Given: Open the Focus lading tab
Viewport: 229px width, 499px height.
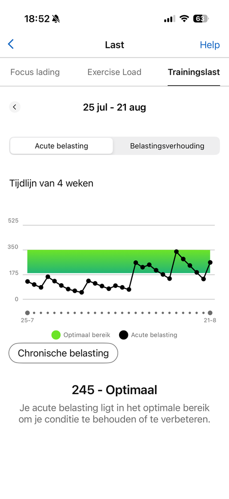Looking at the screenshot, I should (x=35, y=72).
